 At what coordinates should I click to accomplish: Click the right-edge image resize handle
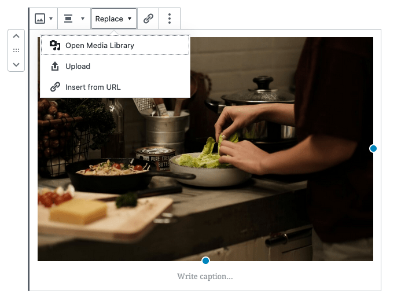pos(373,149)
